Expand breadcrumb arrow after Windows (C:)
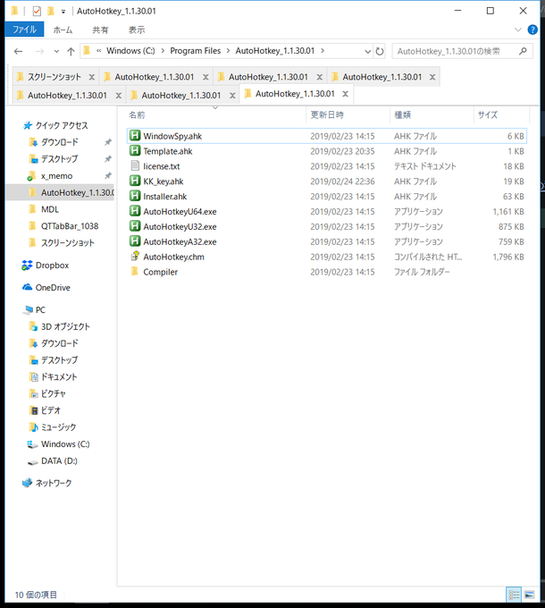 (163, 51)
